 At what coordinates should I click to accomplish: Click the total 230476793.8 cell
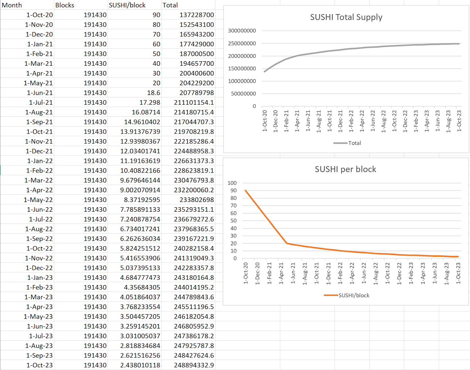pyautogui.click(x=188, y=180)
